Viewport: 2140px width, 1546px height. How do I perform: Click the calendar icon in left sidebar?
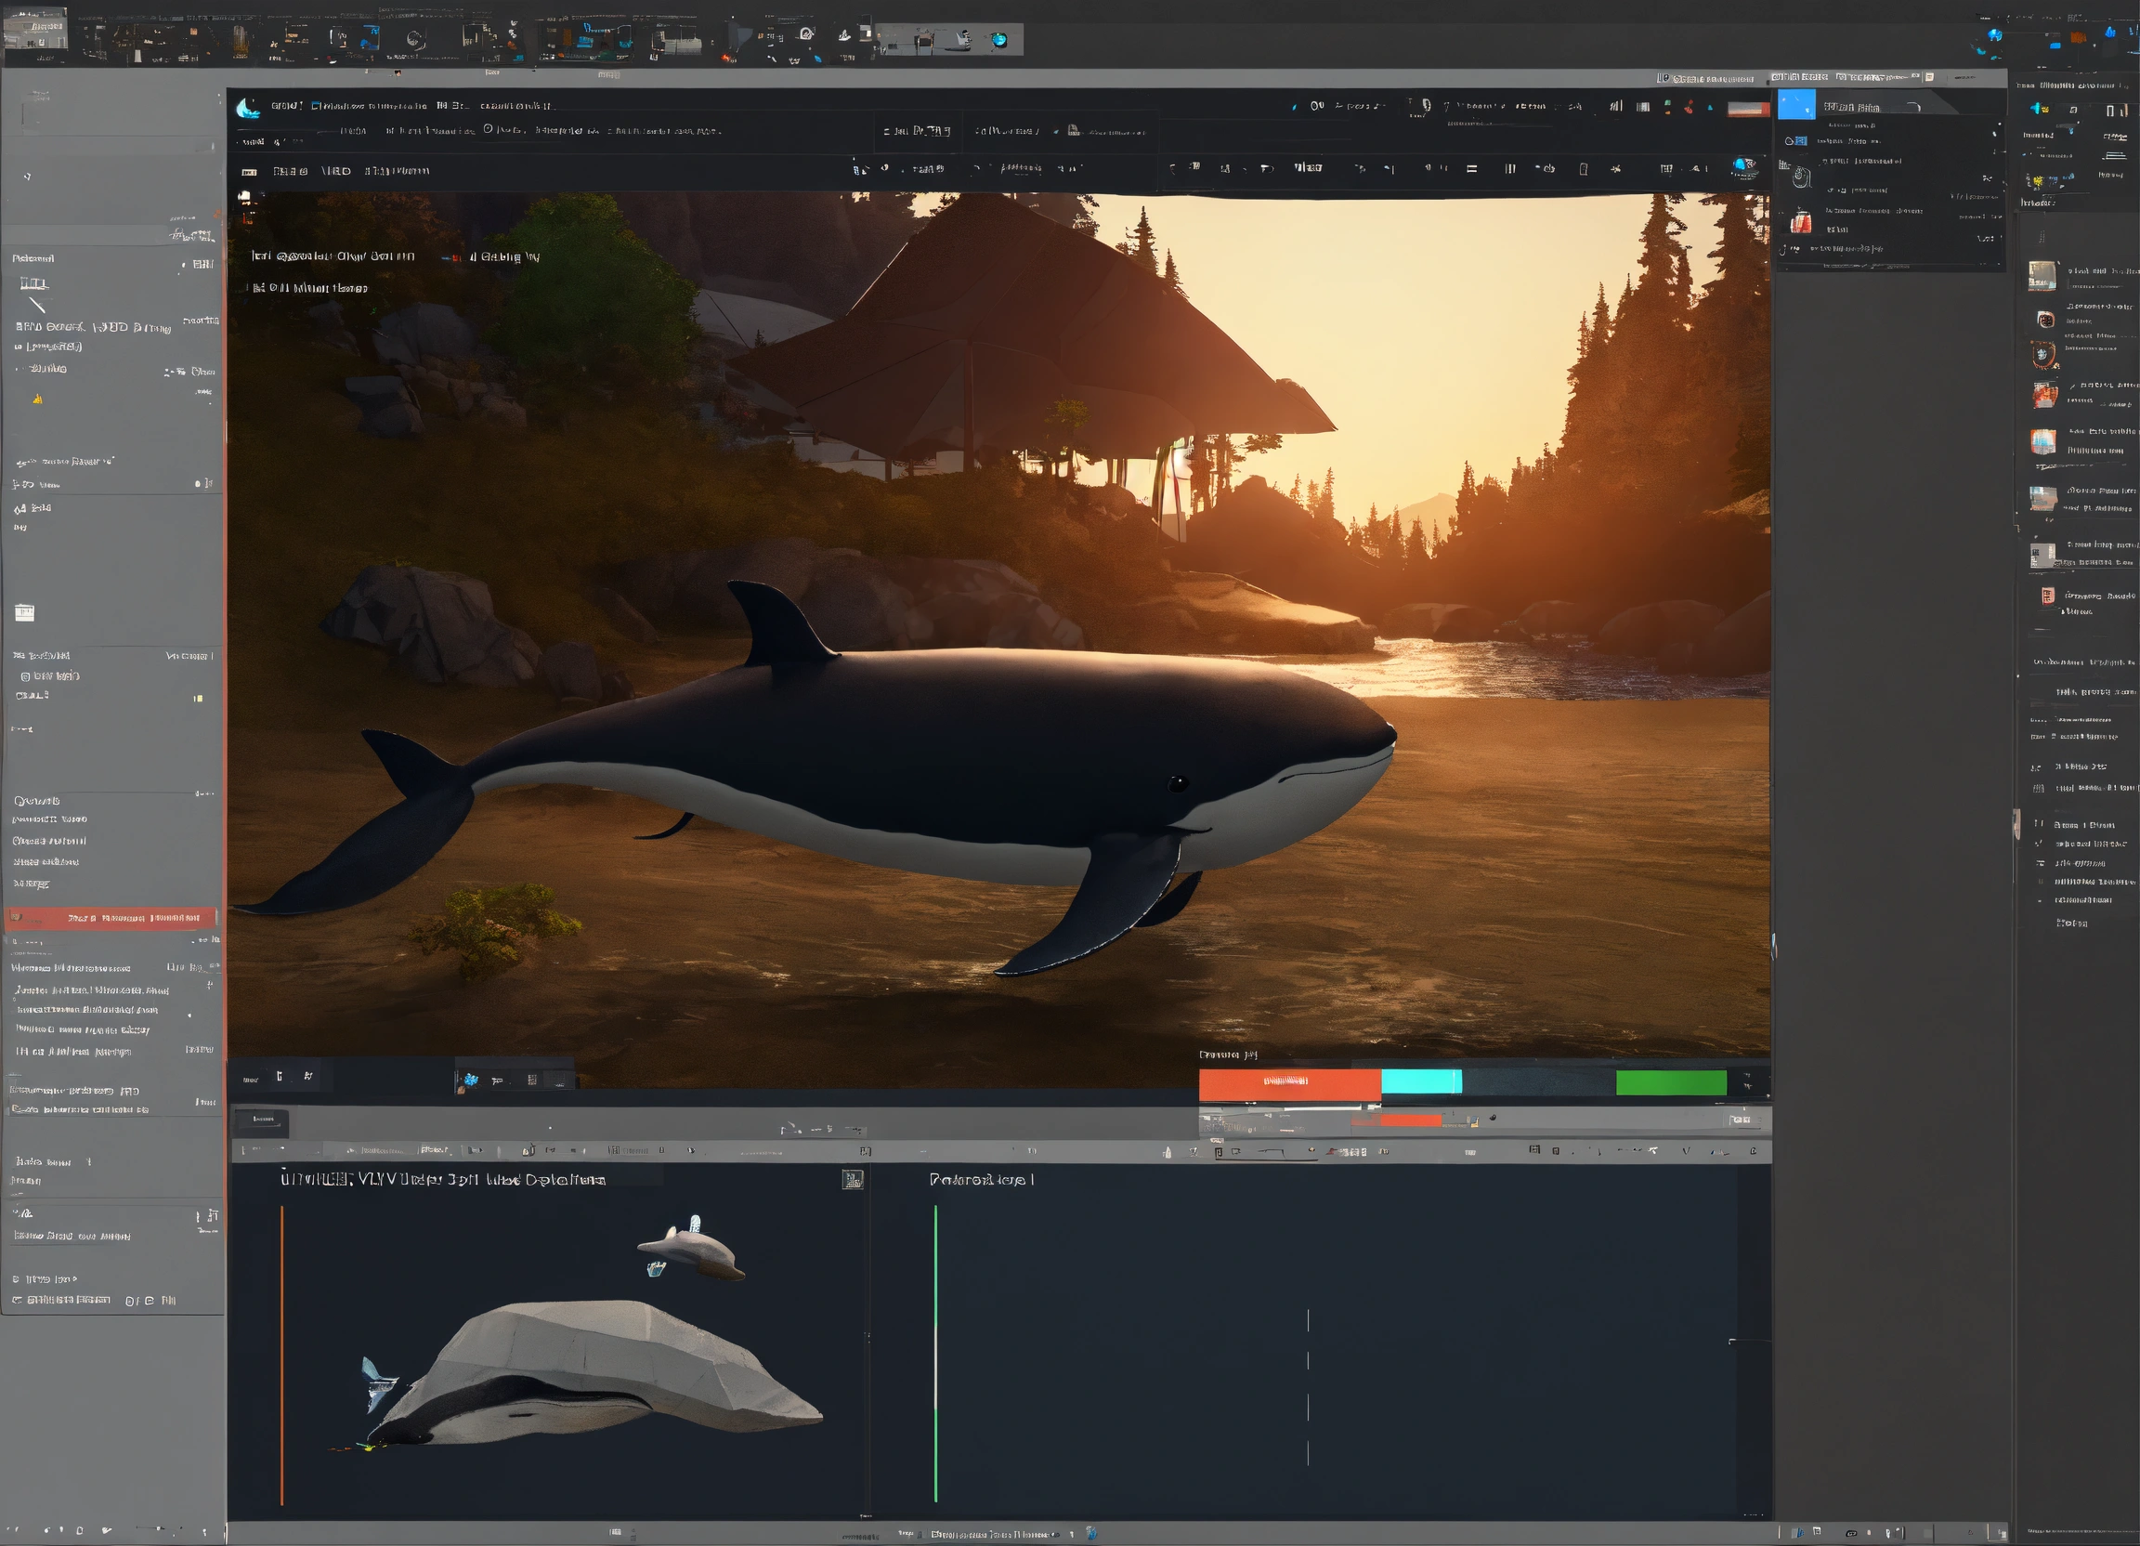point(25,612)
